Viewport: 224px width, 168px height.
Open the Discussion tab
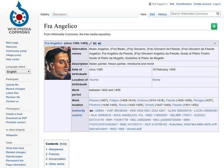click(60, 14)
